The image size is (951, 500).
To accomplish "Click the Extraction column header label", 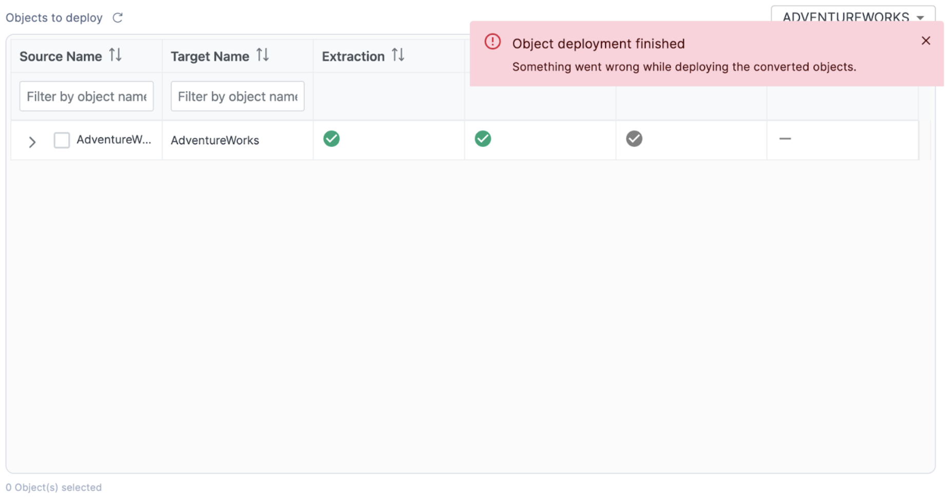I will [x=353, y=56].
